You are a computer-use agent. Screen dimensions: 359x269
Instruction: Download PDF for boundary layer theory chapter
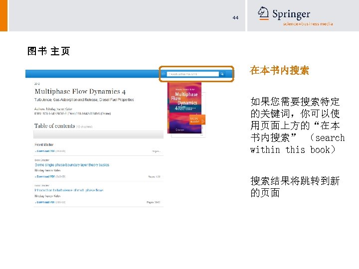pyautogui.click(x=45, y=176)
